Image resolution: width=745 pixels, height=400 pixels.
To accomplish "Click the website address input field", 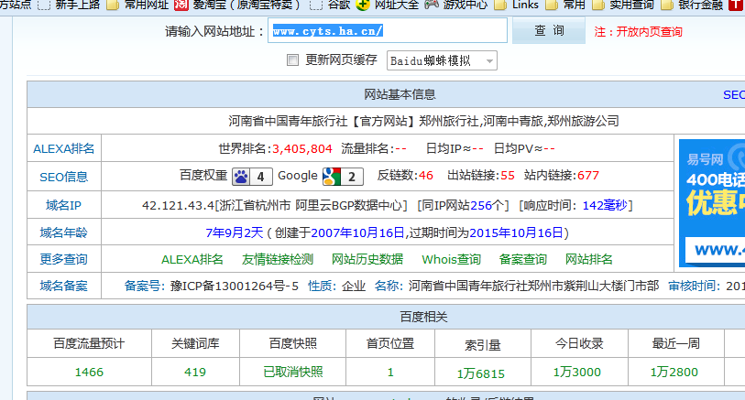I will 388,31.
